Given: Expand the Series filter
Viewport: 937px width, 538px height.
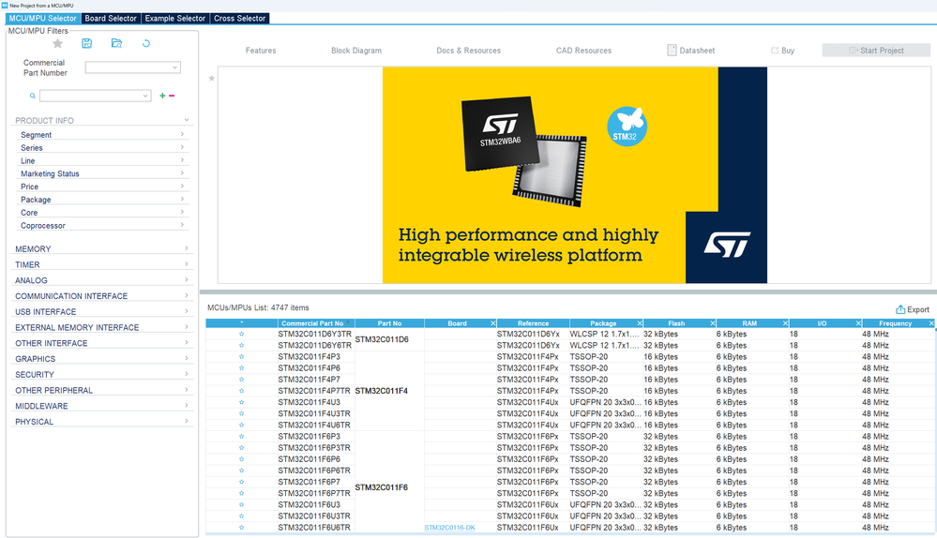Looking at the screenshot, I should 182,147.
